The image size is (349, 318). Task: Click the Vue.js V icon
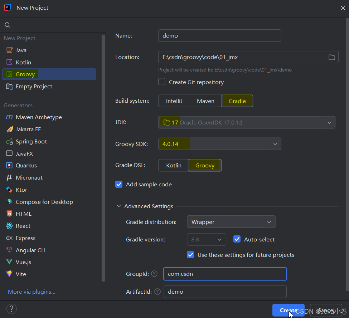coord(9,262)
